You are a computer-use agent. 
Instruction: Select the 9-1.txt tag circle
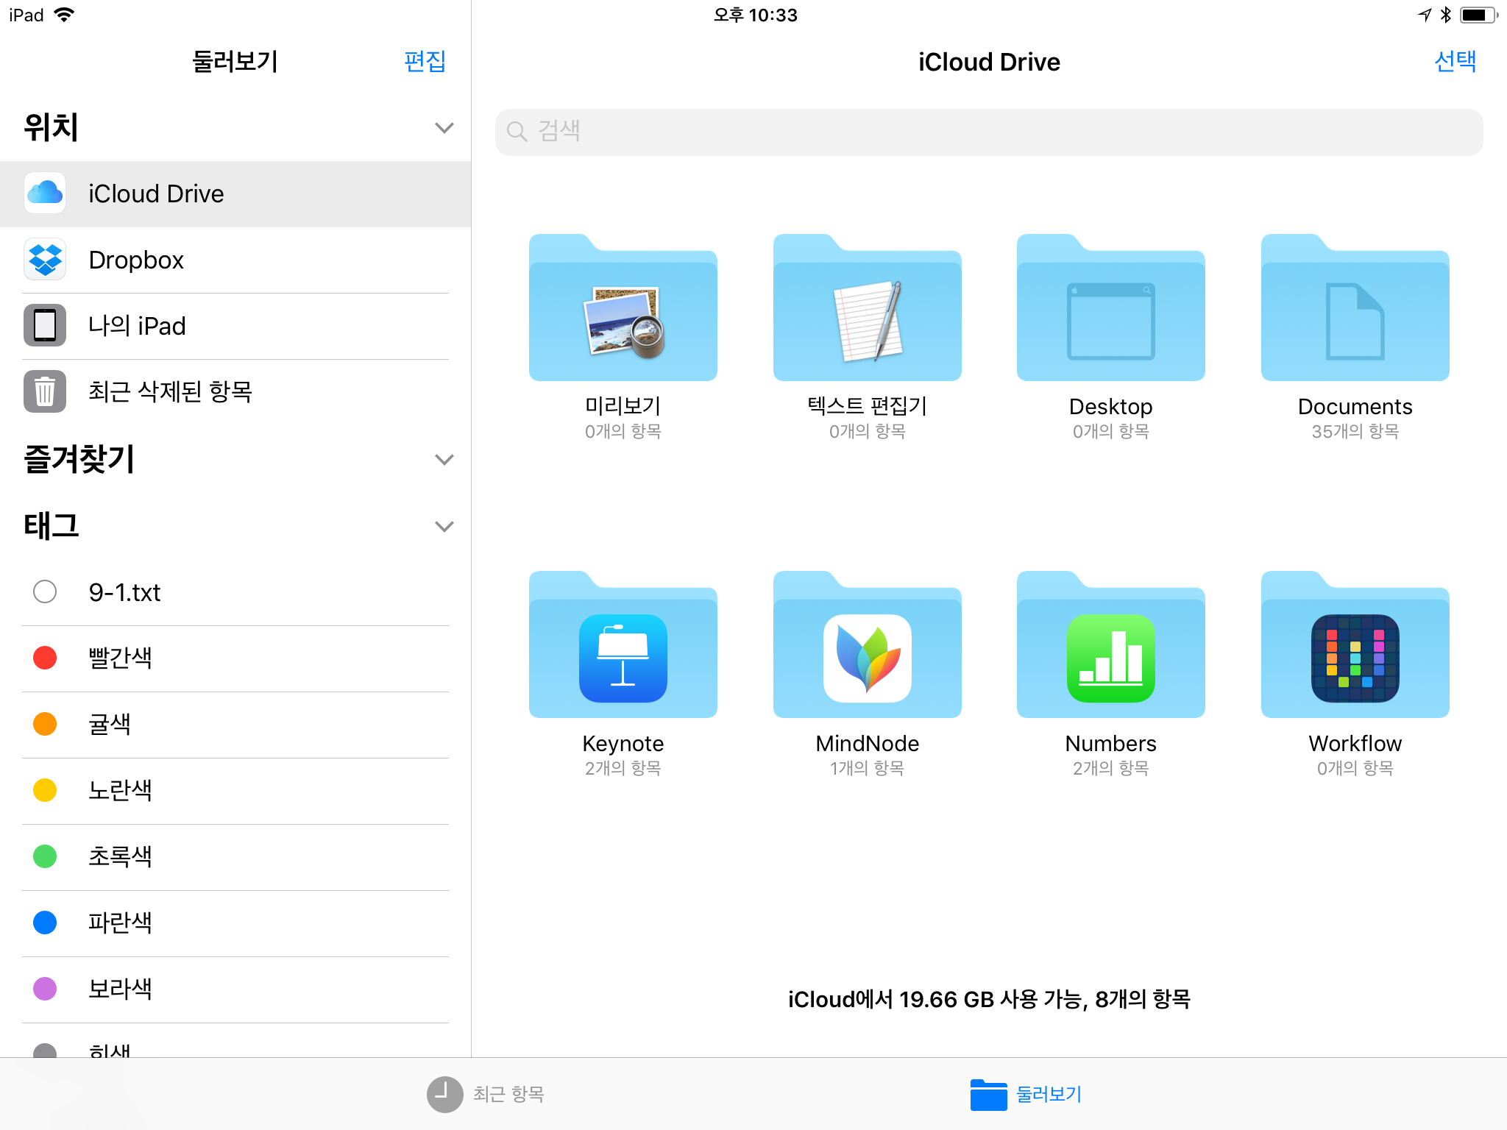pos(45,591)
